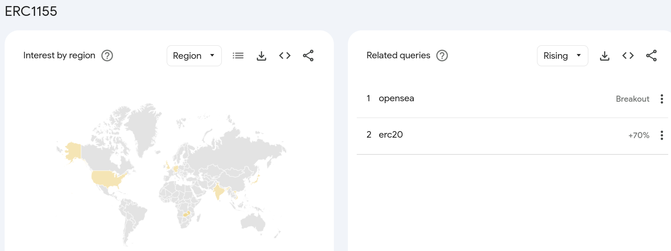The width and height of the screenshot is (671, 251).
Task: Download Interest by region data as CSV
Action: click(261, 56)
